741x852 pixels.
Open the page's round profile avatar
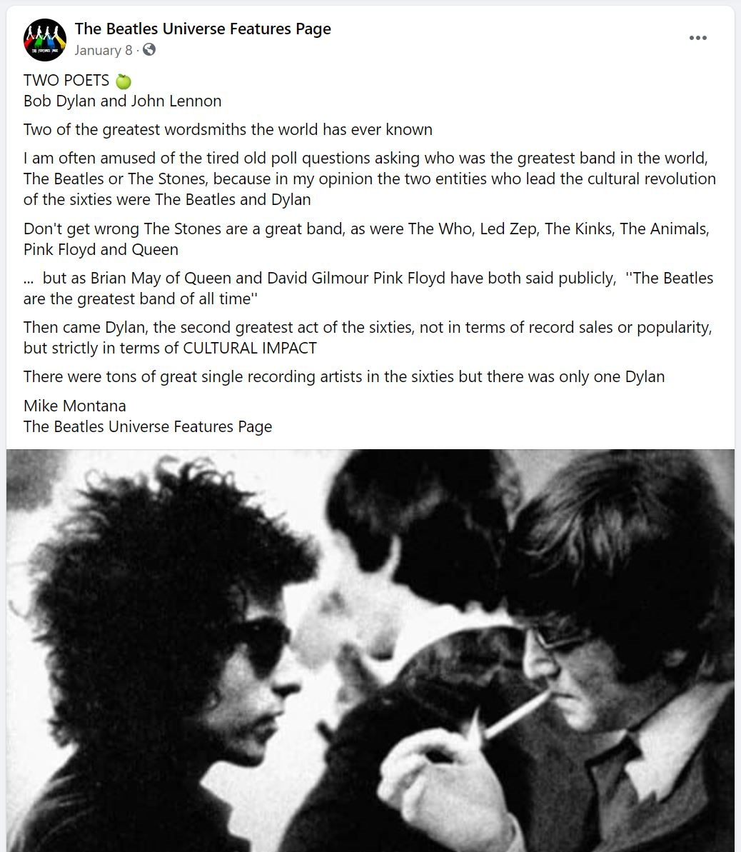(44, 40)
